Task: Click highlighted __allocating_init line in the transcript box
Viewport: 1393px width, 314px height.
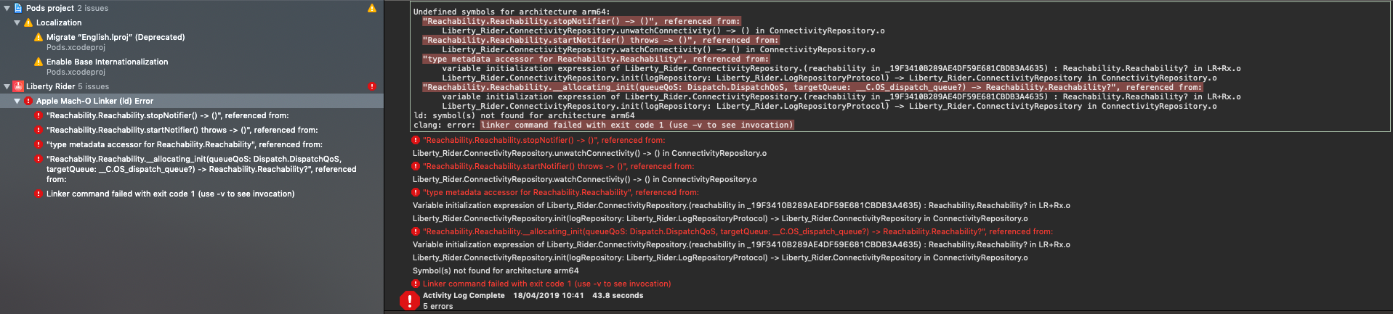Action: [x=812, y=87]
